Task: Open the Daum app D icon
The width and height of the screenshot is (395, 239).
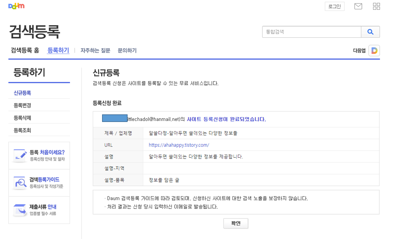Action: (x=374, y=51)
